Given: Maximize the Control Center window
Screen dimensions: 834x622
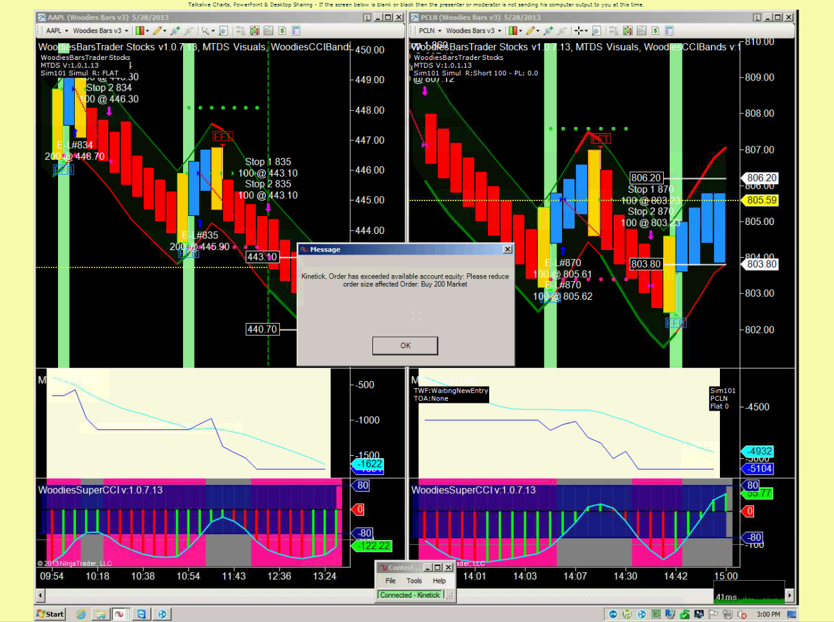Looking at the screenshot, I should click(437, 568).
